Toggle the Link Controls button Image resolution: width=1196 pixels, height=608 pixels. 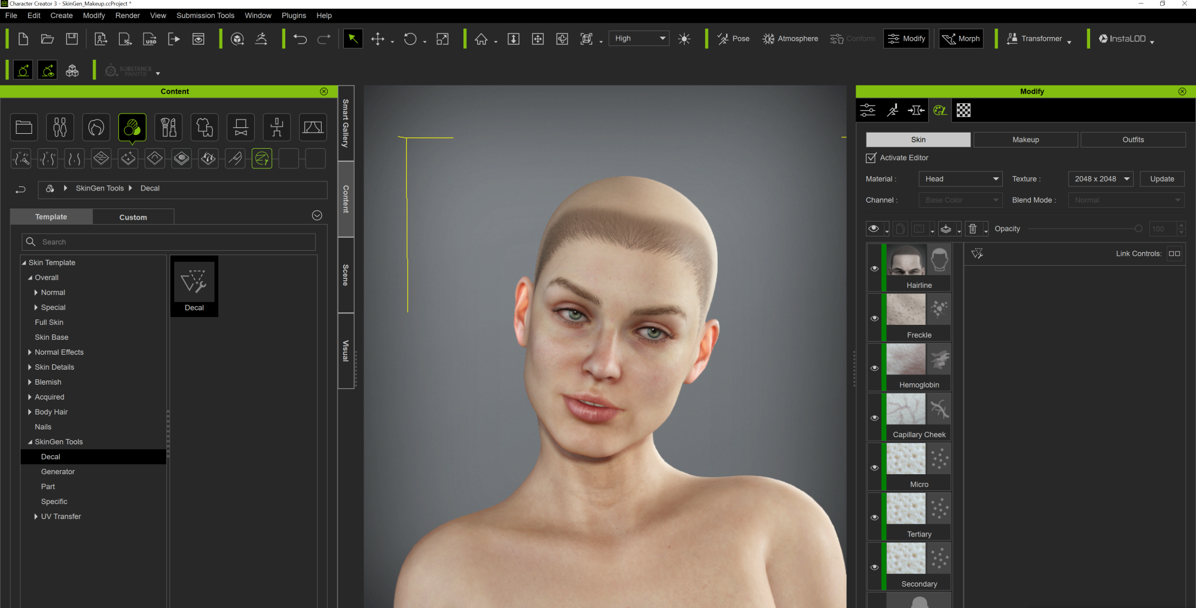(1174, 253)
